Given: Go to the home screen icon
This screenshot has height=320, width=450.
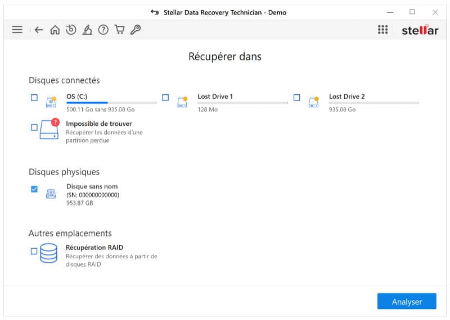Looking at the screenshot, I should pyautogui.click(x=55, y=30).
